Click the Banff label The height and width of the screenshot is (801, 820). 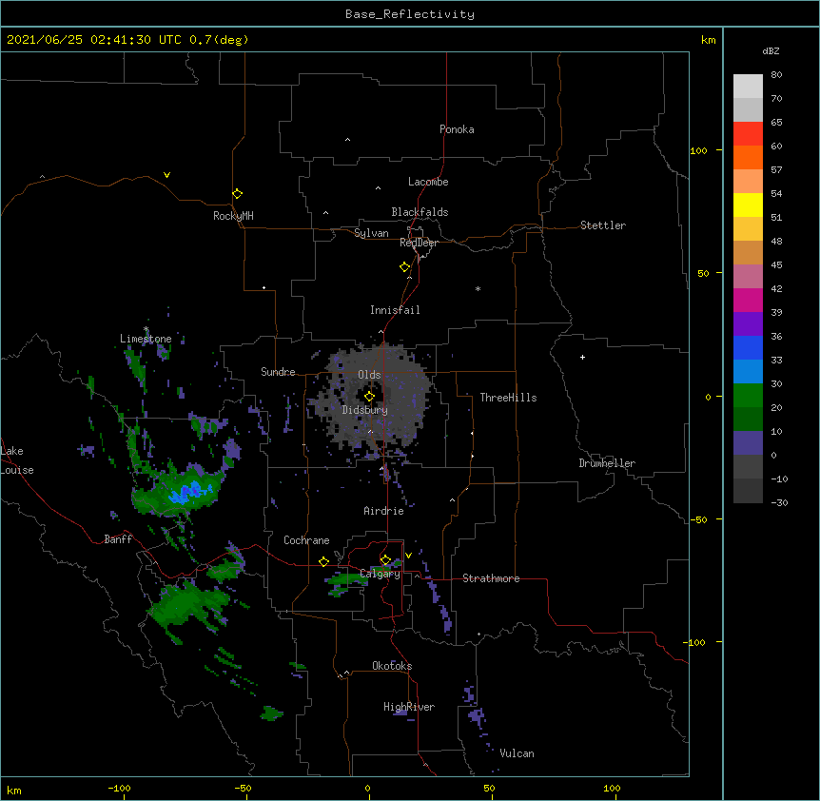tap(118, 539)
